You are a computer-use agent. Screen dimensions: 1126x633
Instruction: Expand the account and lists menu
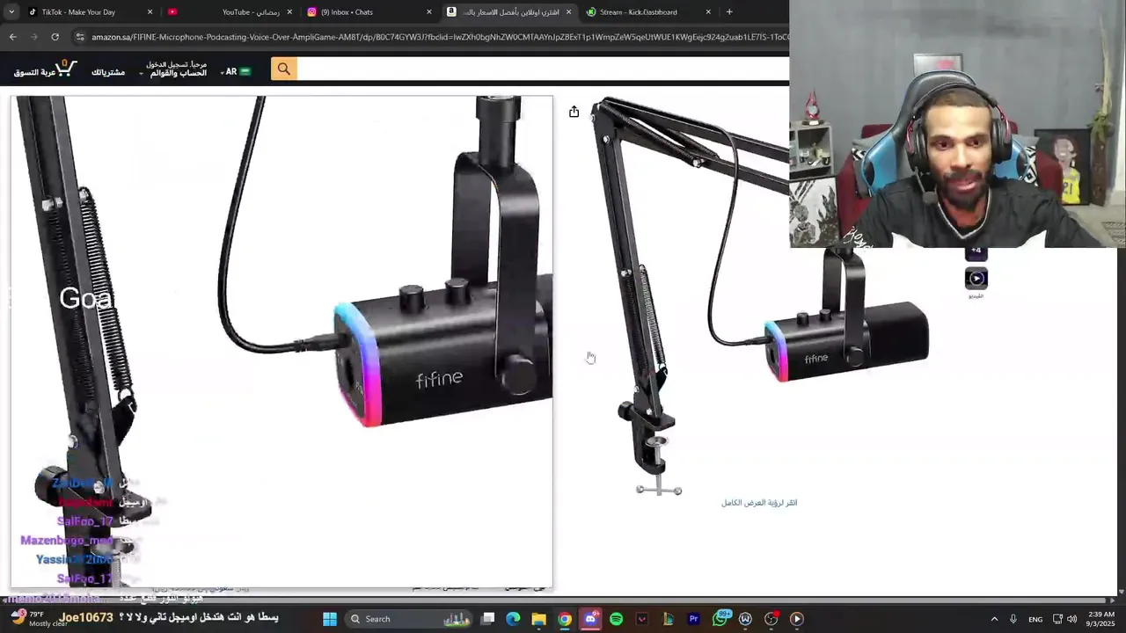pos(173,69)
